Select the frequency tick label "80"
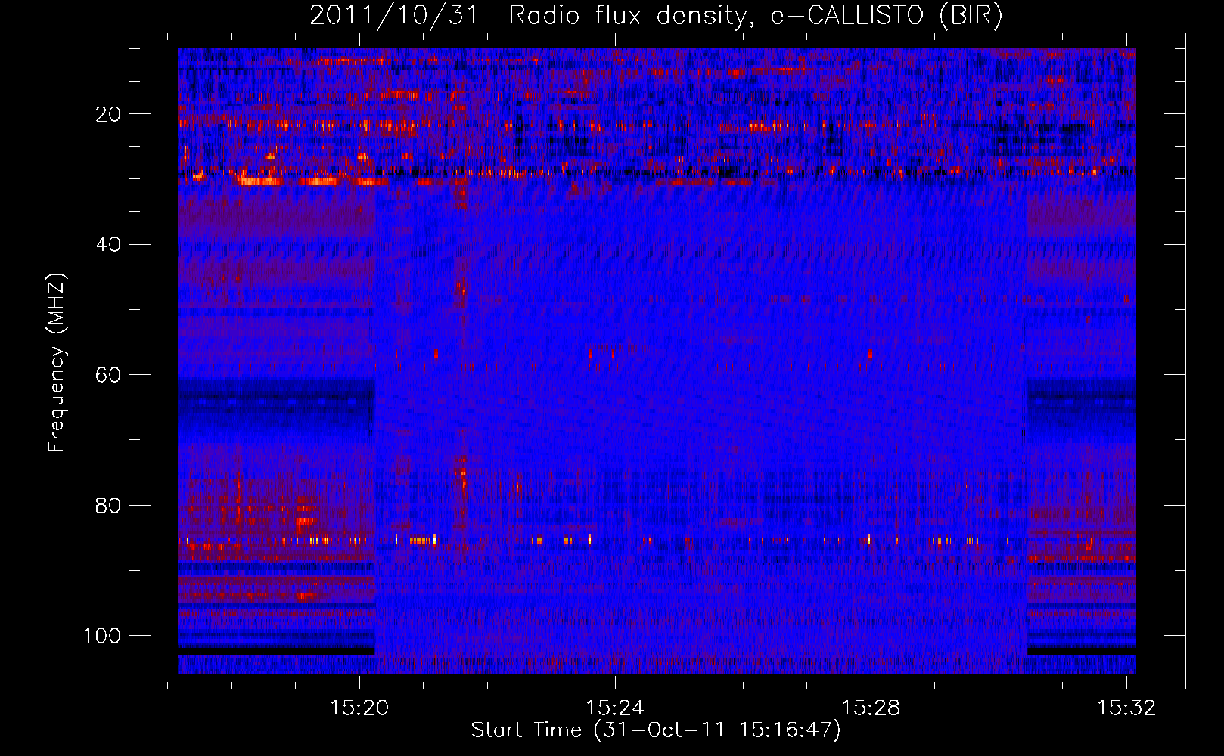Viewport: 1224px width, 756px height. pyautogui.click(x=109, y=505)
